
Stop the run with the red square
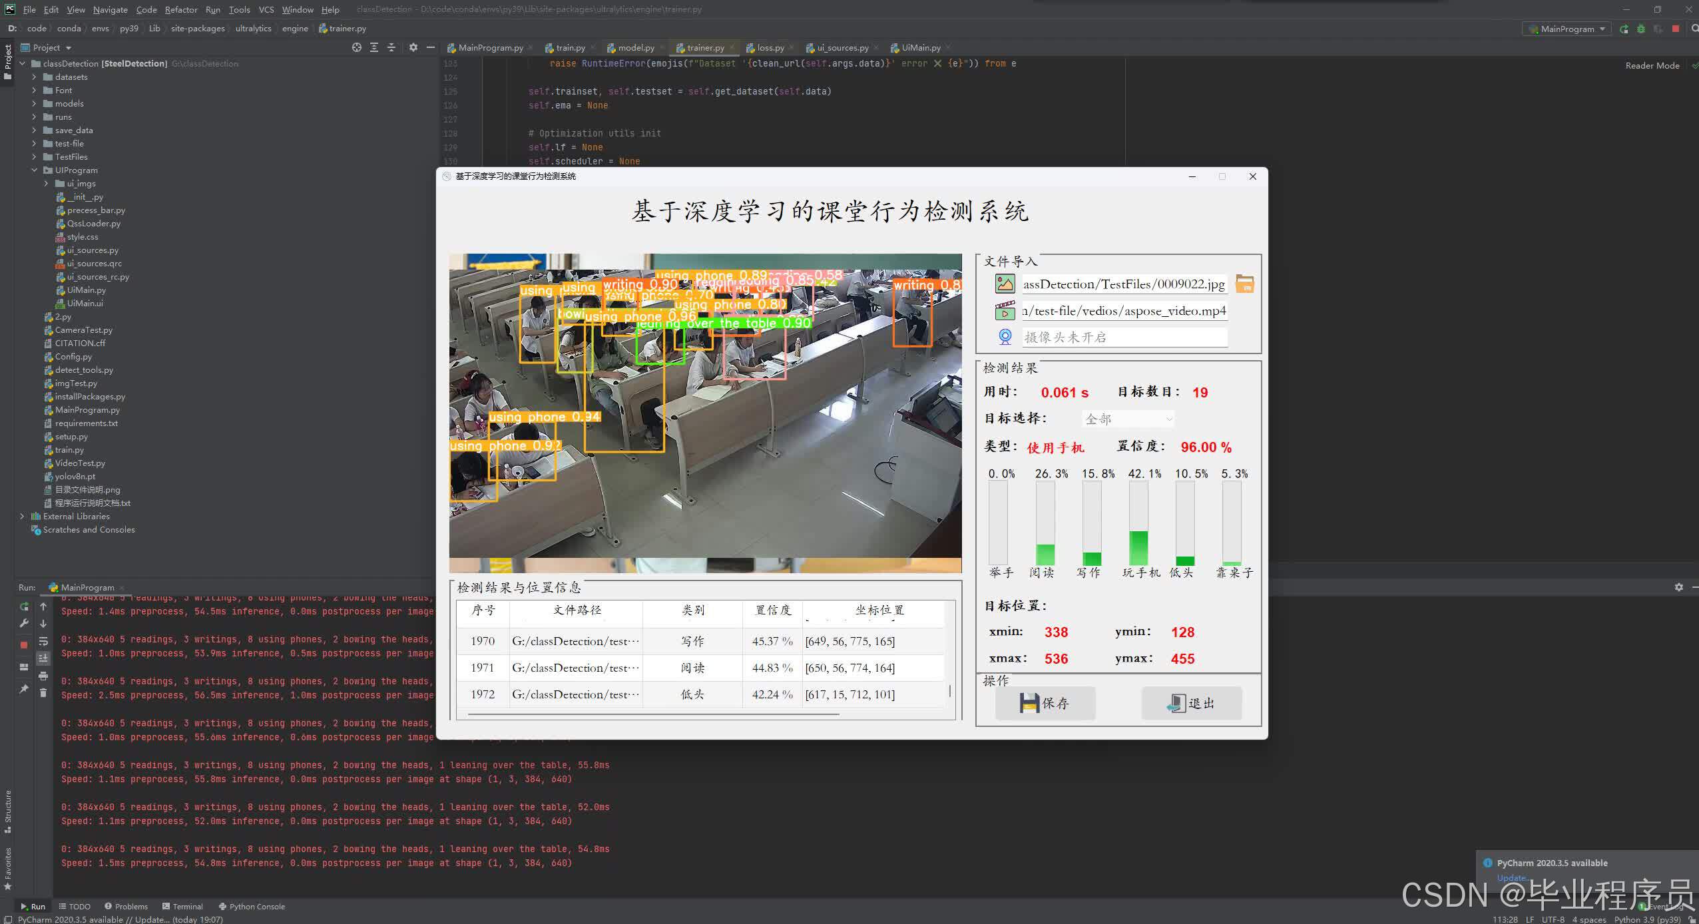24,644
